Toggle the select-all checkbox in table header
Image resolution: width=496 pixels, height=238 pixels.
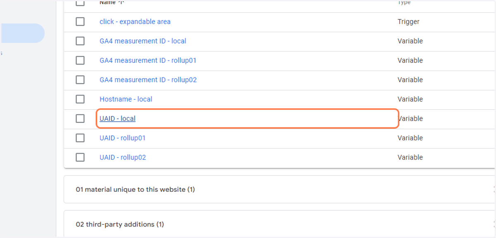point(80,2)
